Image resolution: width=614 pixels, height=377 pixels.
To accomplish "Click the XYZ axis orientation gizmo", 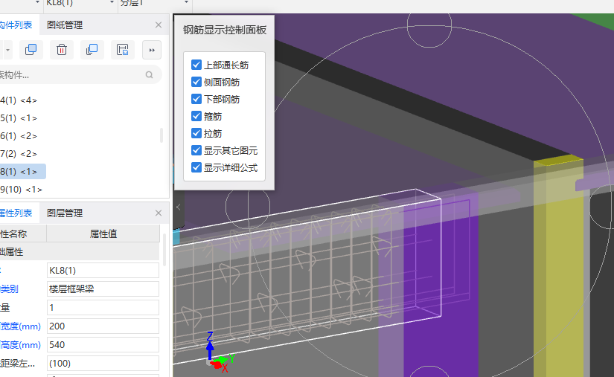I will tap(220, 352).
